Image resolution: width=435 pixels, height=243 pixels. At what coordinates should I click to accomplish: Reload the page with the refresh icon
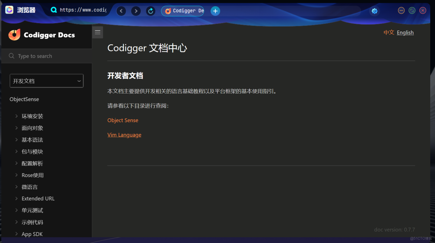(151, 11)
